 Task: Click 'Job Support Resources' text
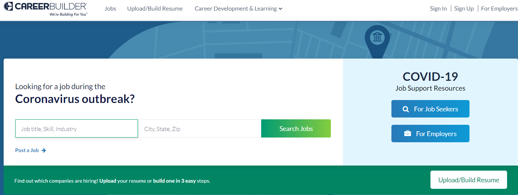pos(430,88)
